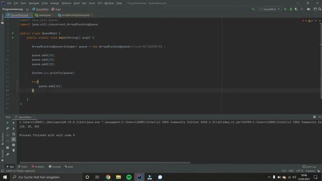Click the Windows taskbar search box
This screenshot has height=181, width=322.
coord(46,177)
